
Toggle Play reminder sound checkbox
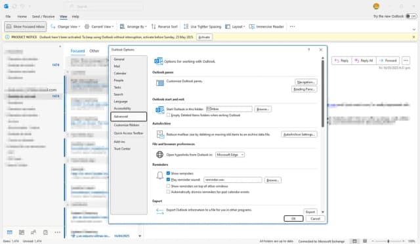[168, 180]
